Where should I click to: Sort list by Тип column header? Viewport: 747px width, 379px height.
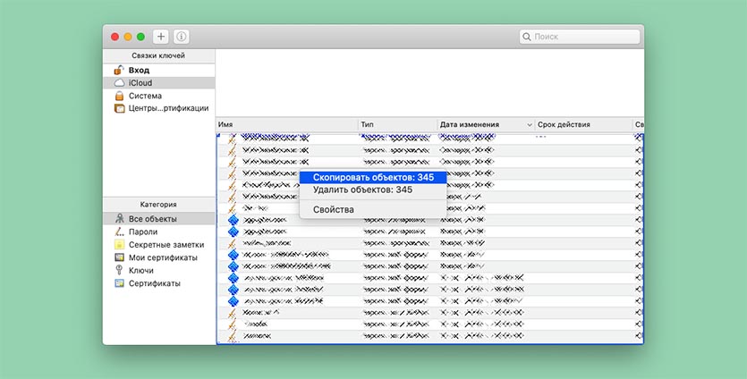point(397,124)
